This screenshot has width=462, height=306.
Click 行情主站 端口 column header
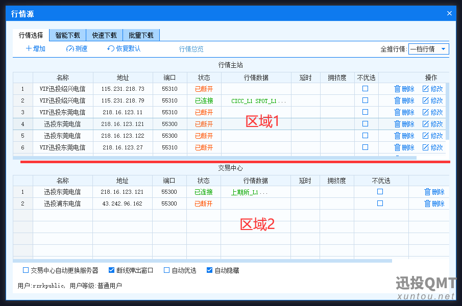click(169, 78)
